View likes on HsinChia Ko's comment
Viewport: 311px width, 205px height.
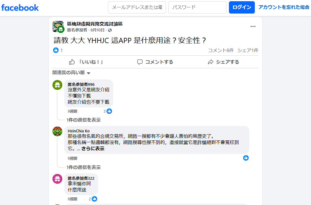click(x=246, y=158)
